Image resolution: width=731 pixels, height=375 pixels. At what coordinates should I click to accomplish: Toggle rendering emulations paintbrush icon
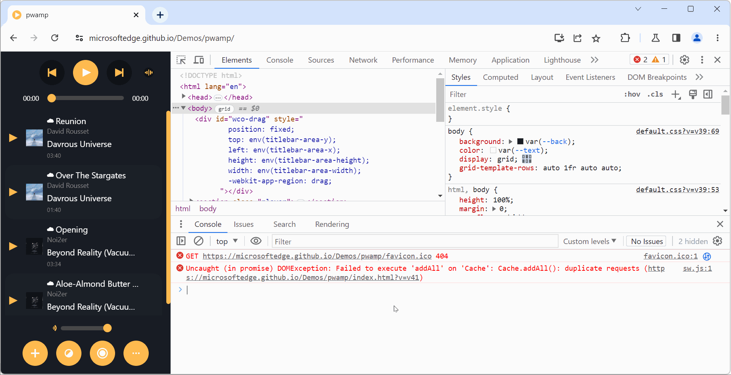(x=693, y=94)
